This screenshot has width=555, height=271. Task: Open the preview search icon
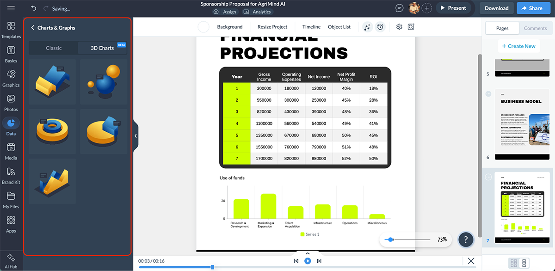click(411, 27)
